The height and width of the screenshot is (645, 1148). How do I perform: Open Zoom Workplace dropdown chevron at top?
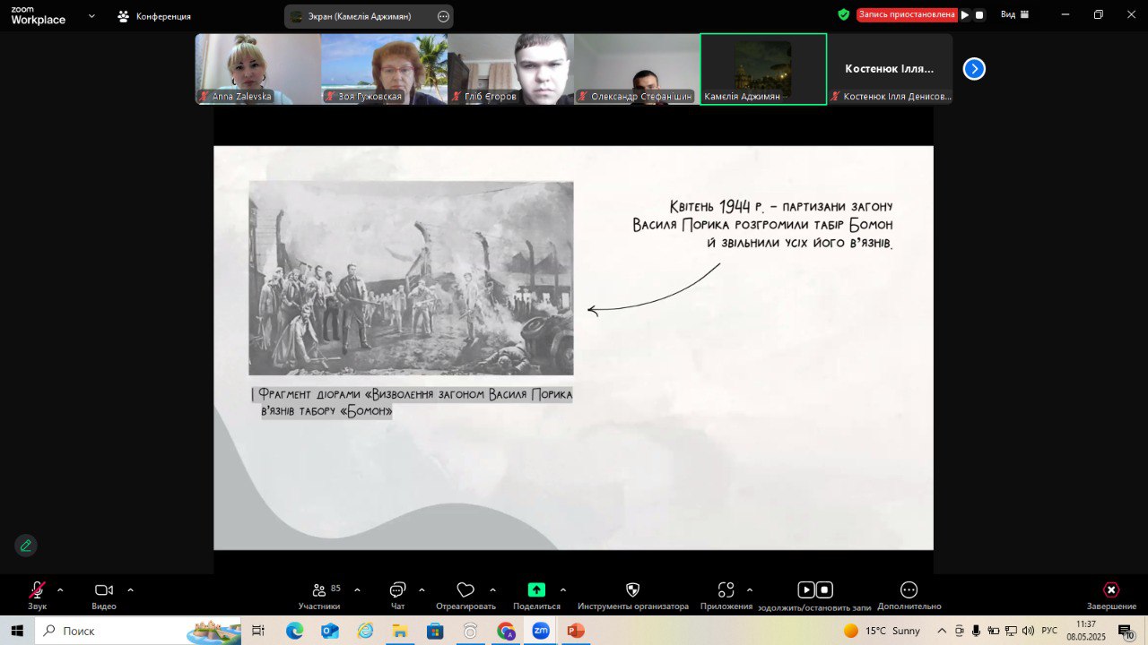tap(91, 15)
